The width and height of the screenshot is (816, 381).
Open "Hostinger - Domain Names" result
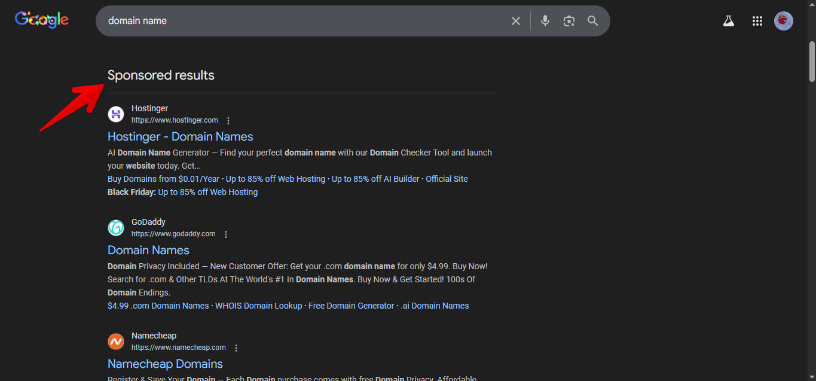click(180, 136)
